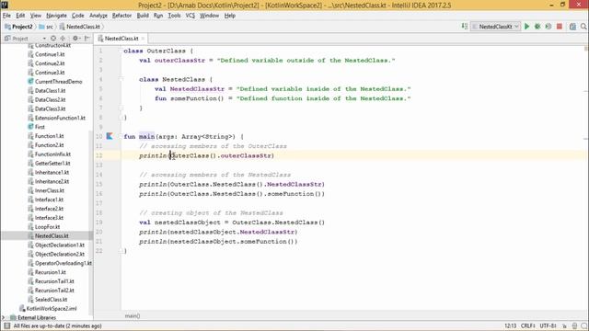Open the Run menu
589x331 pixels.
point(158,16)
